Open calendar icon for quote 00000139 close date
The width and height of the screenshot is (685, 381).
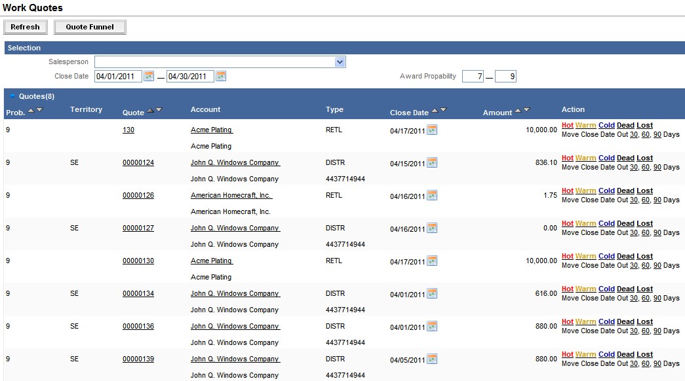pos(432,359)
